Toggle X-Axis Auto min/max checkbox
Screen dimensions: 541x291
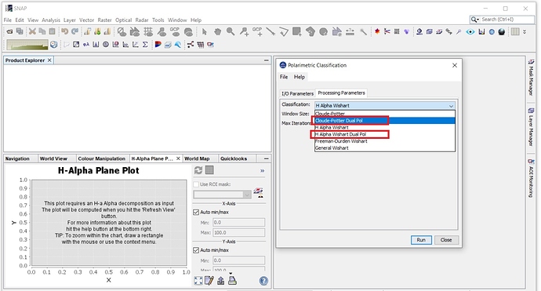(196, 213)
